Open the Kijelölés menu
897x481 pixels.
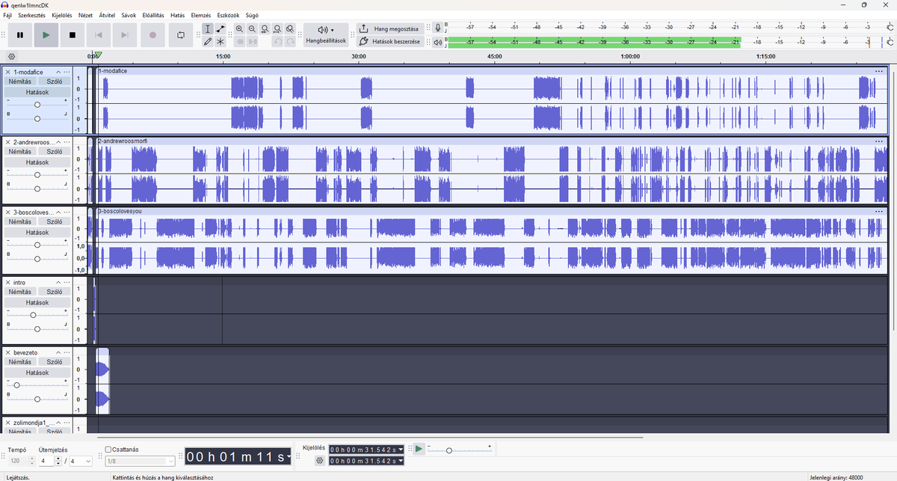click(62, 15)
